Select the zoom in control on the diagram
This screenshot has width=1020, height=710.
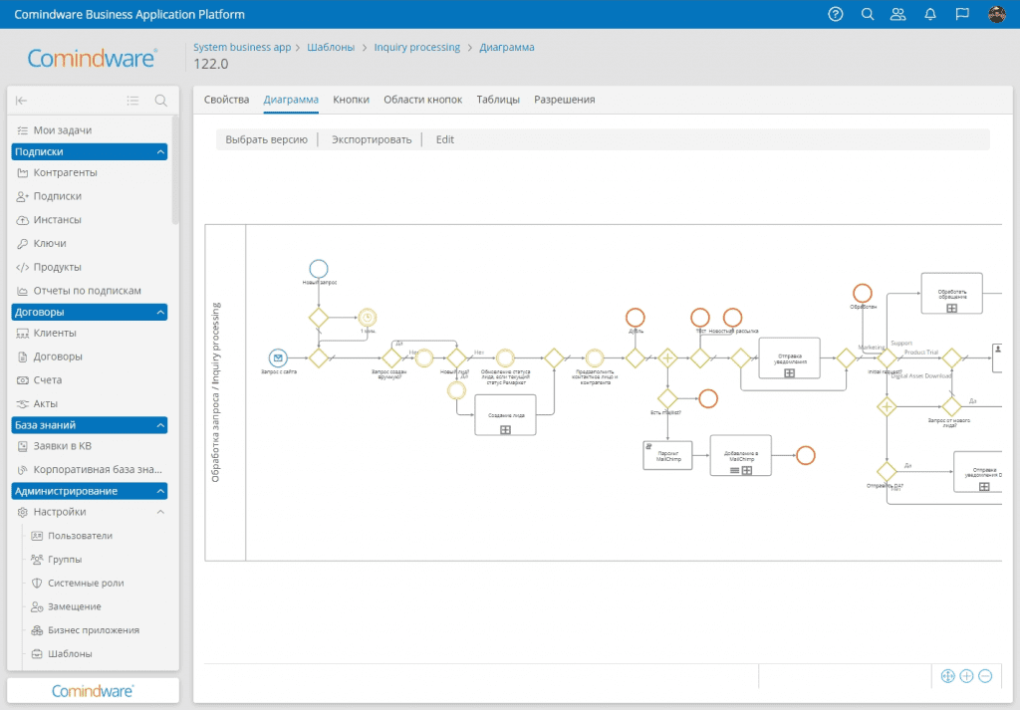[966, 676]
